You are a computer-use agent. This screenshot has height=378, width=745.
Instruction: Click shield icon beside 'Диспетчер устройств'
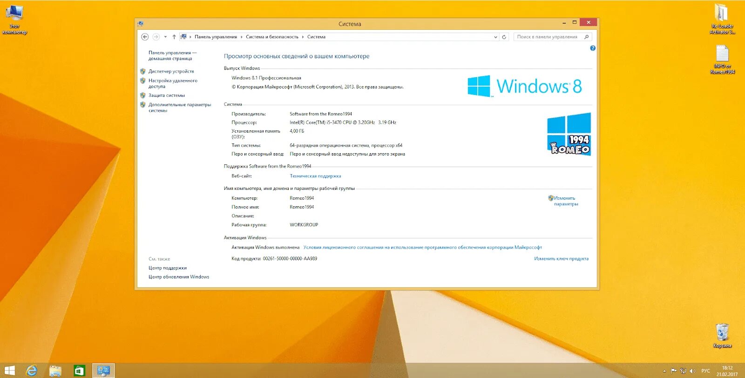click(x=143, y=71)
